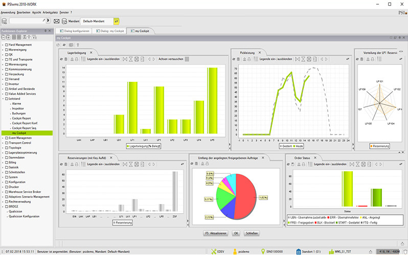408x271 pixels.
Task: Toggle Legende ein-/ausblenden in Pickleistung panel
Action: click(275, 59)
